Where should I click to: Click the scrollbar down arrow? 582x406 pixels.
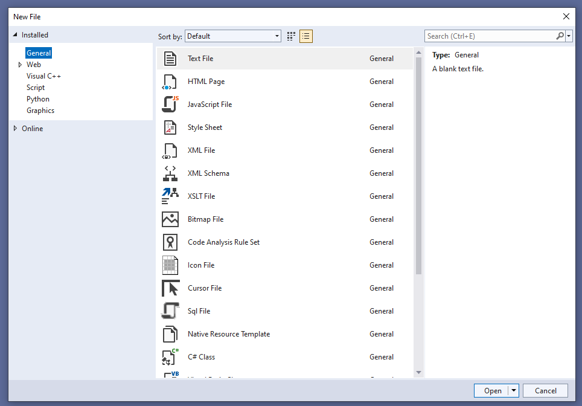[x=418, y=373]
